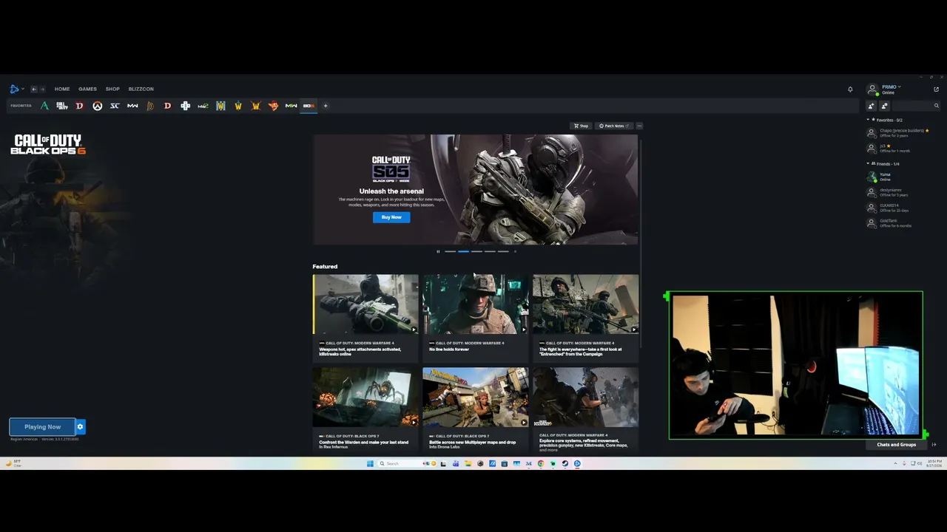Open 'Battle across new Multiplayer maps' card
Viewport: 947px width, 532px height.
476,409
